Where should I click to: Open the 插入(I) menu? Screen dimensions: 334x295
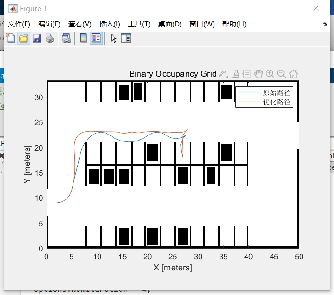tap(110, 24)
